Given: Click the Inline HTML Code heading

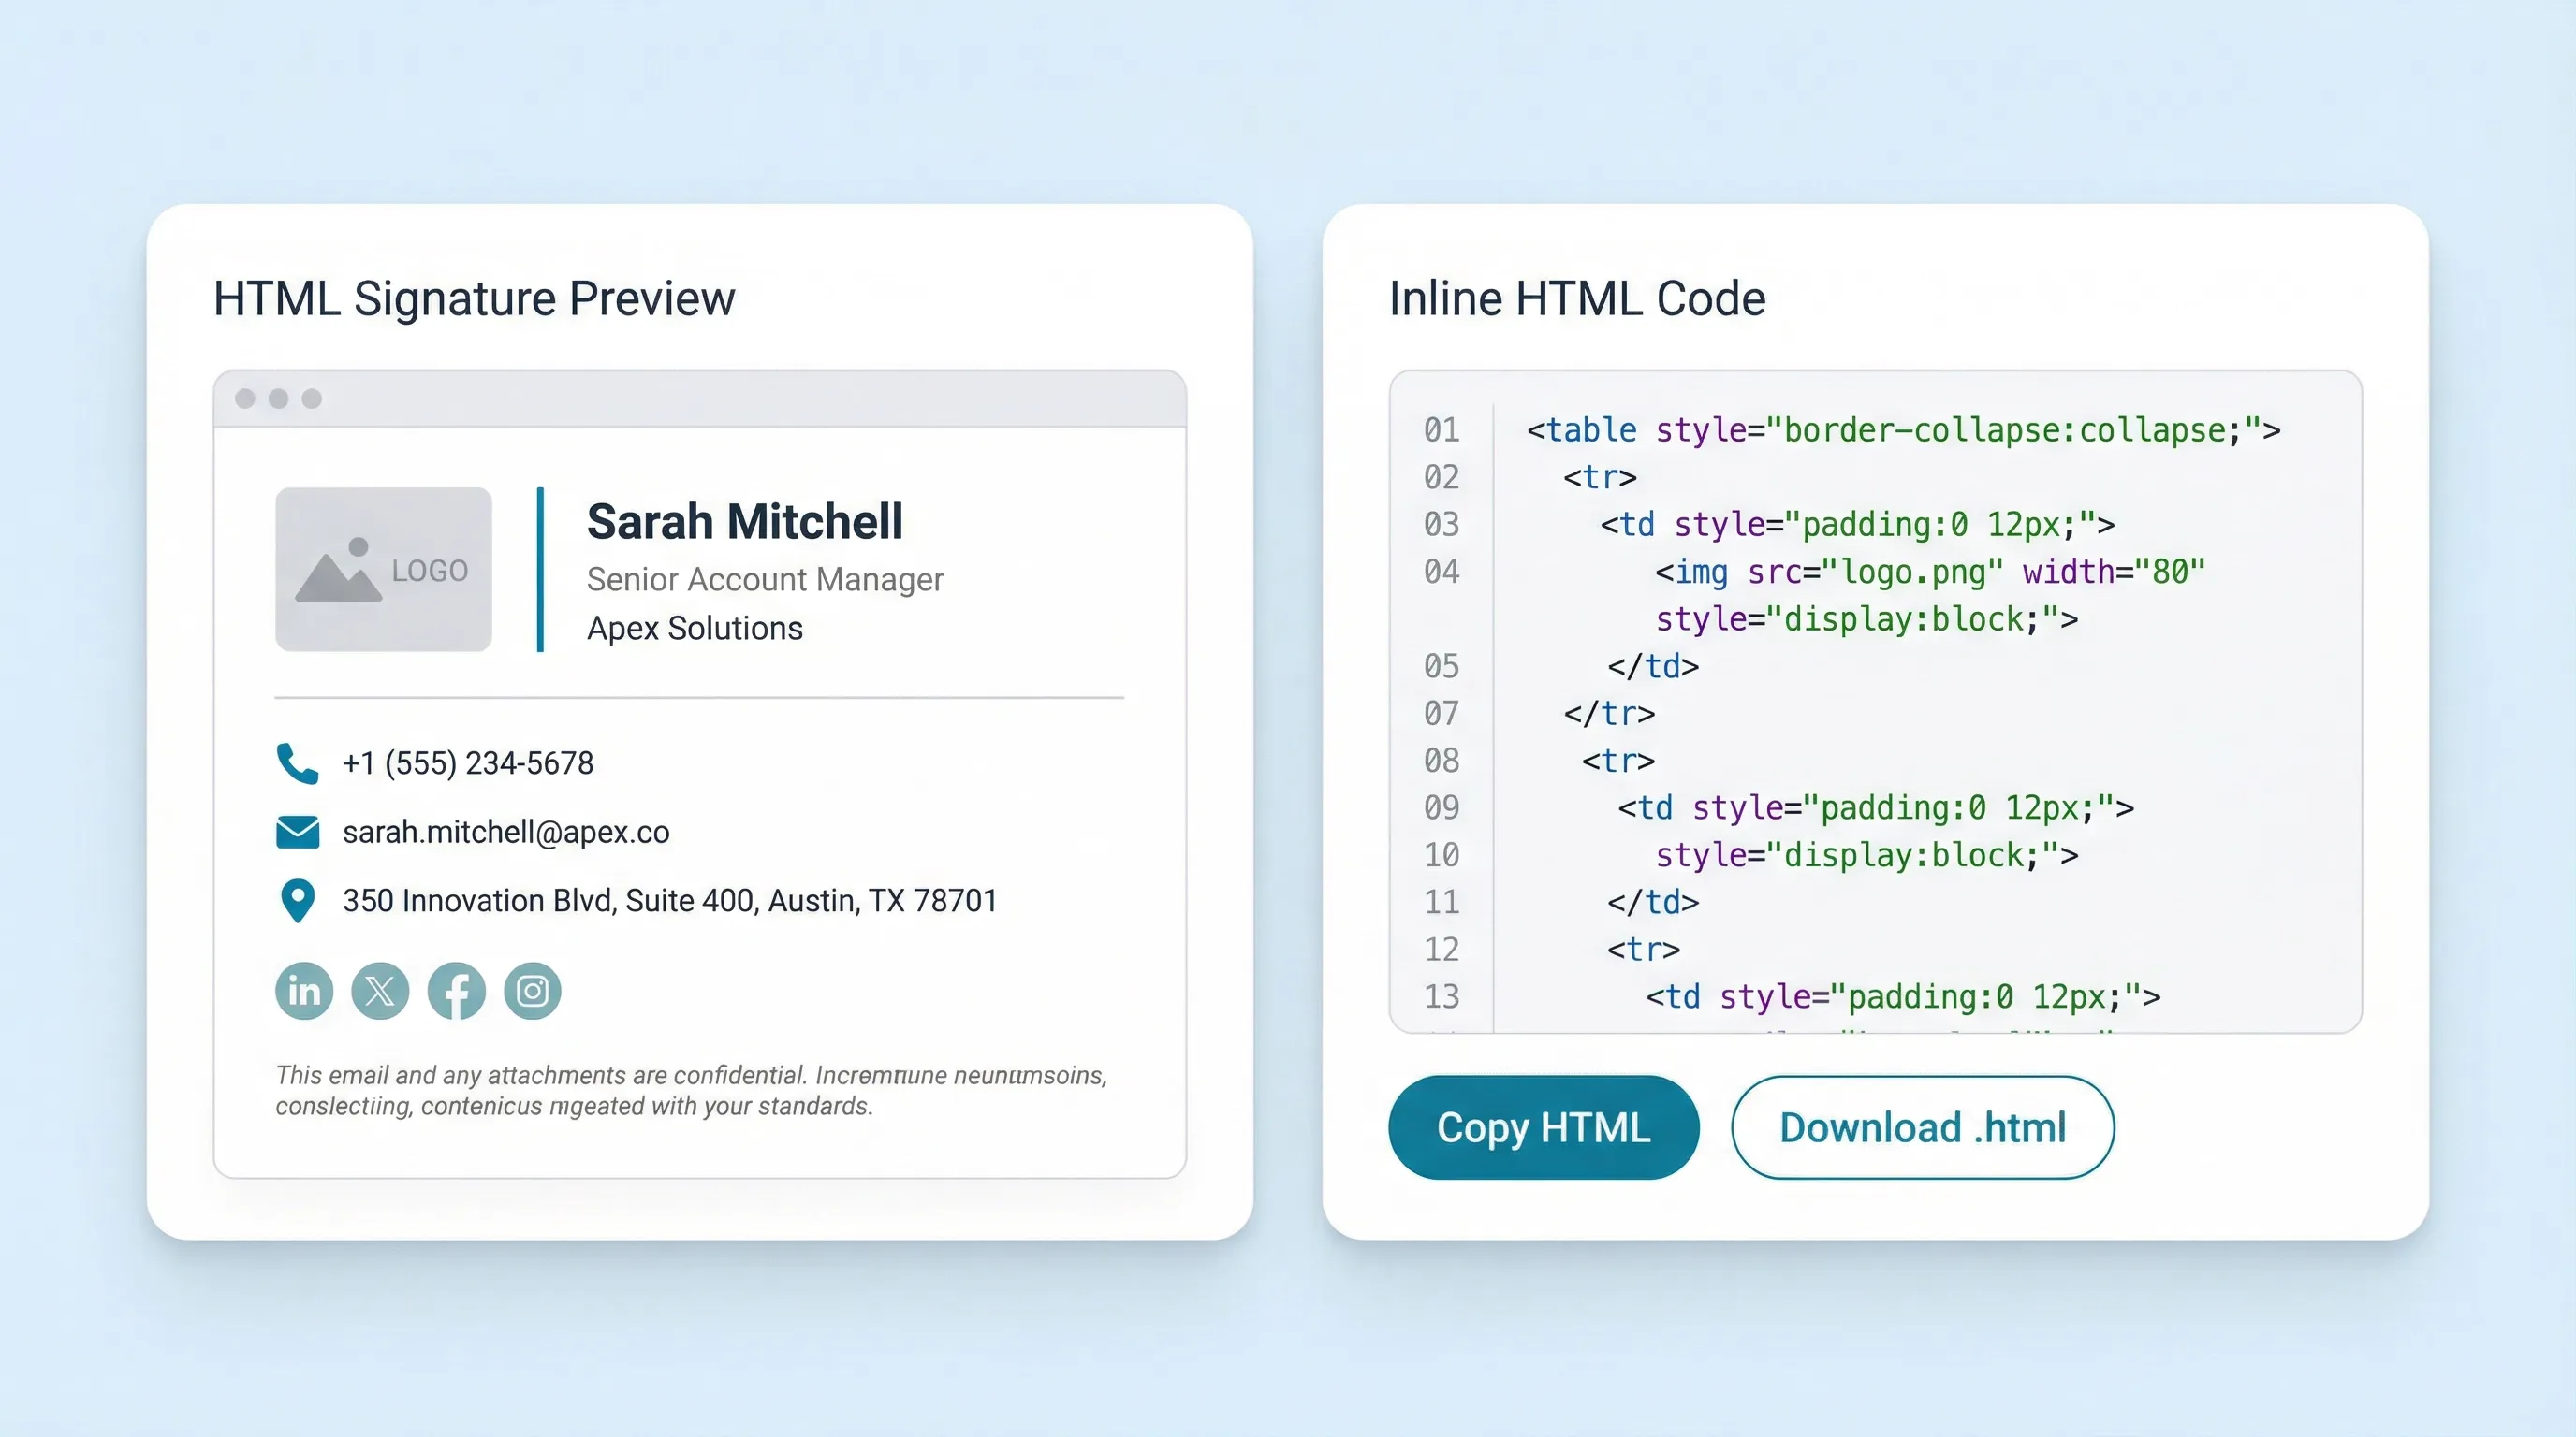Looking at the screenshot, I should coord(1577,297).
